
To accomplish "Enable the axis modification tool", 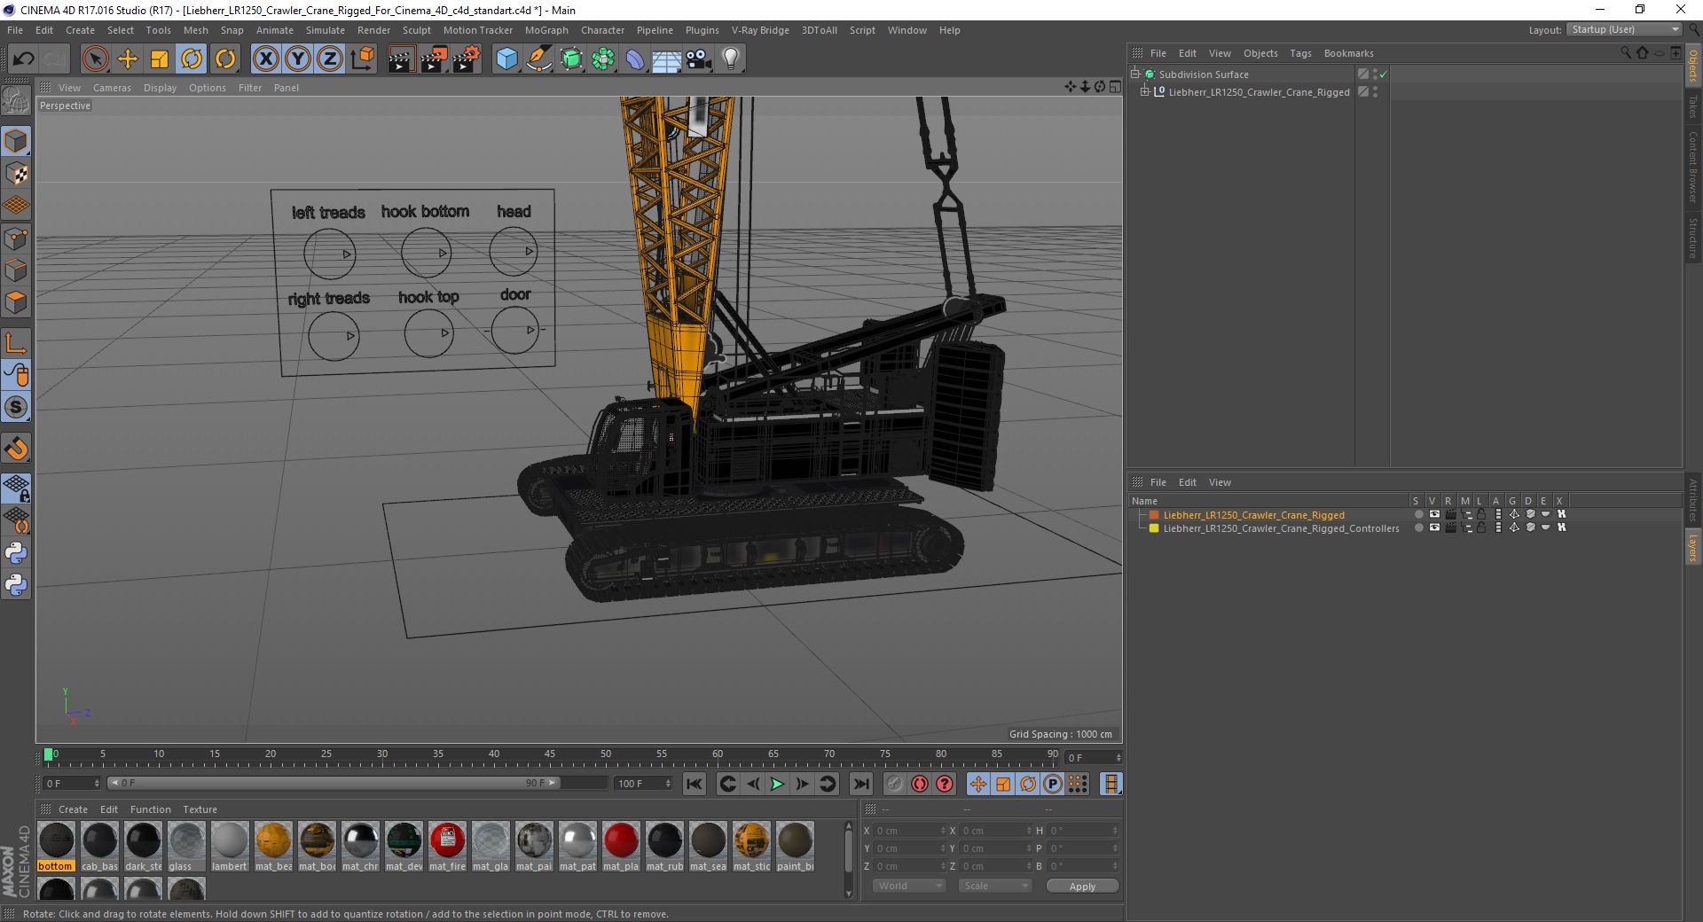I will click(16, 343).
